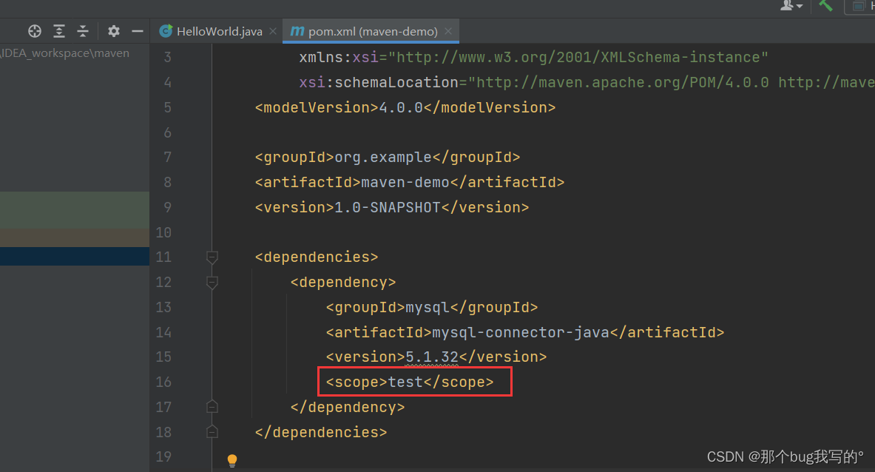This screenshot has width=875, height=472.
Task: Close the pom.xml tab
Action: (x=448, y=31)
